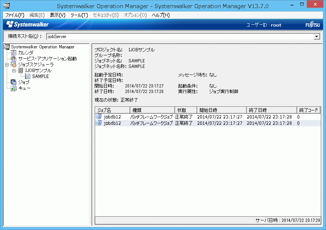Select the first jobdb12 job name

pos(112,117)
